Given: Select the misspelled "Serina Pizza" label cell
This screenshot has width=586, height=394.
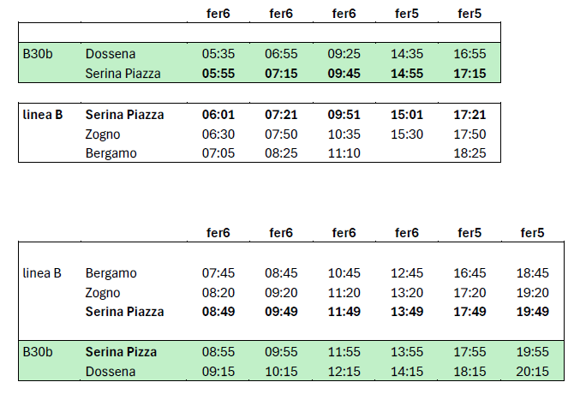Looking at the screenshot, I should [x=120, y=352].
